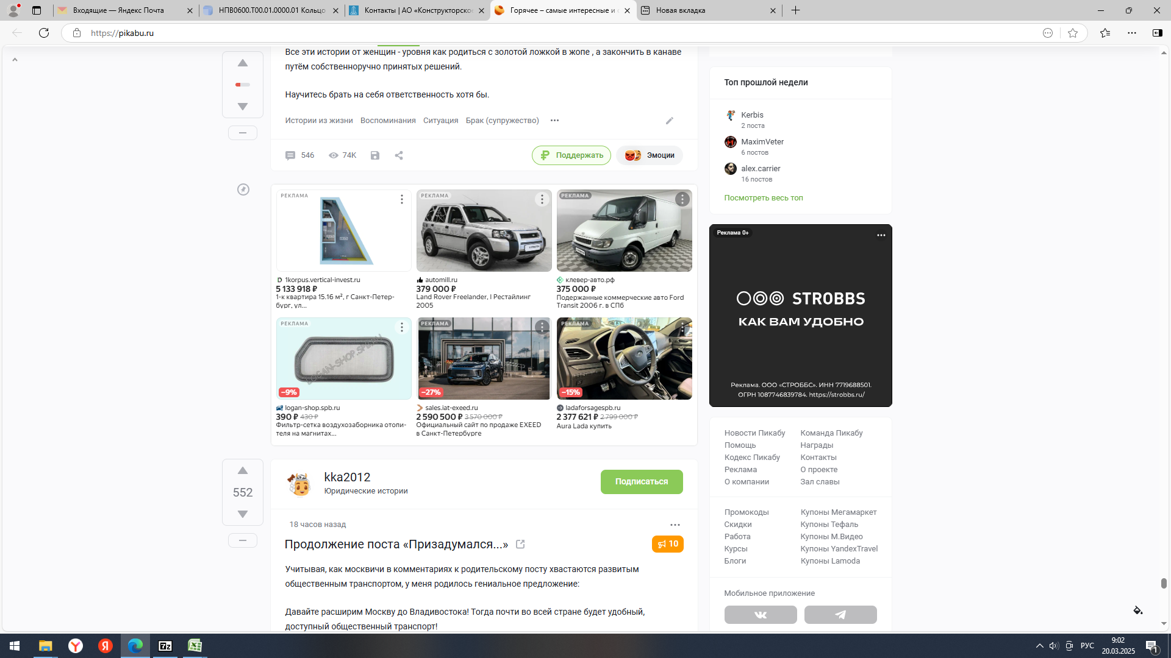
Task: Open kka2012 post options three-dot menu
Action: (x=675, y=525)
